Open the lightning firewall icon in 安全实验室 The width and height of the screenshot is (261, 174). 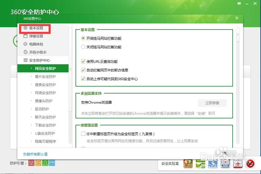tap(213, 164)
